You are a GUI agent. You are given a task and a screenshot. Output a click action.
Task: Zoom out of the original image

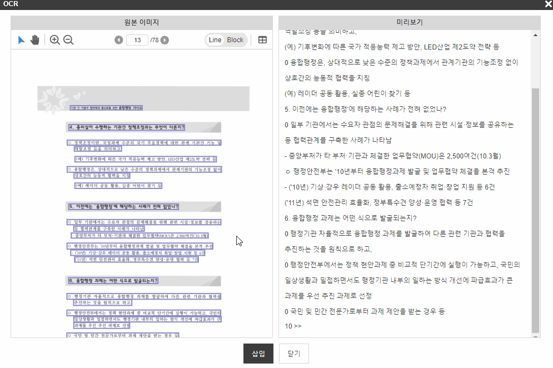(x=68, y=40)
